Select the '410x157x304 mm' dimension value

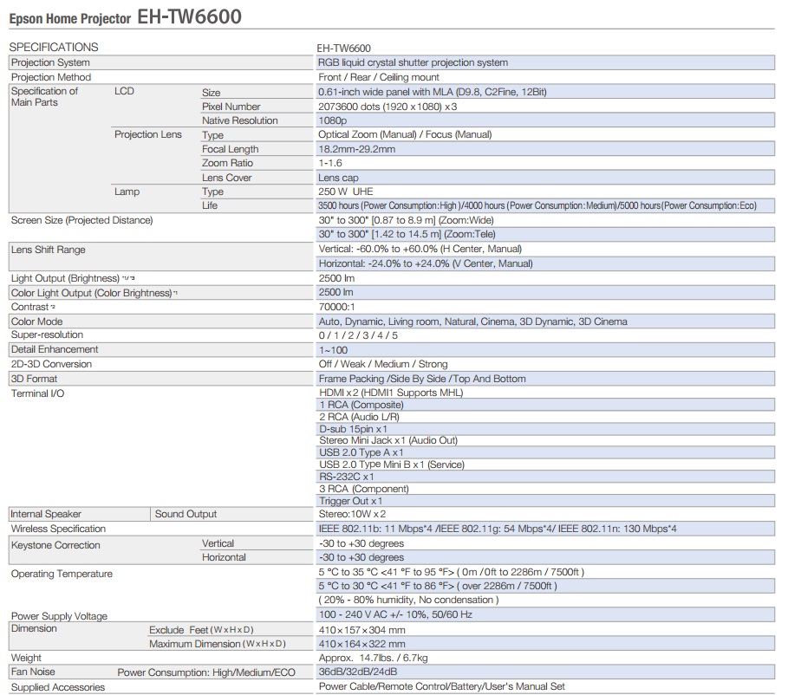pyautogui.click(x=361, y=630)
